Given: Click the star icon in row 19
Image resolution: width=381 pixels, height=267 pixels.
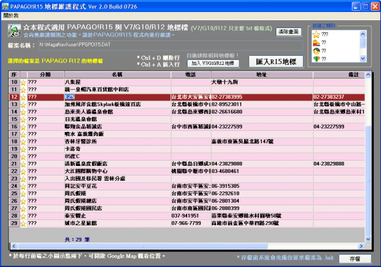Looking at the screenshot, I should point(23,149).
